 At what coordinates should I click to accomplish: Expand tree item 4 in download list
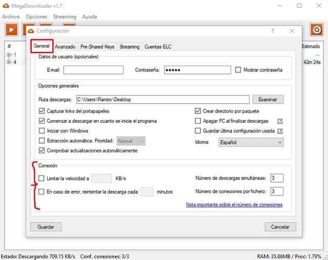click(x=9, y=62)
